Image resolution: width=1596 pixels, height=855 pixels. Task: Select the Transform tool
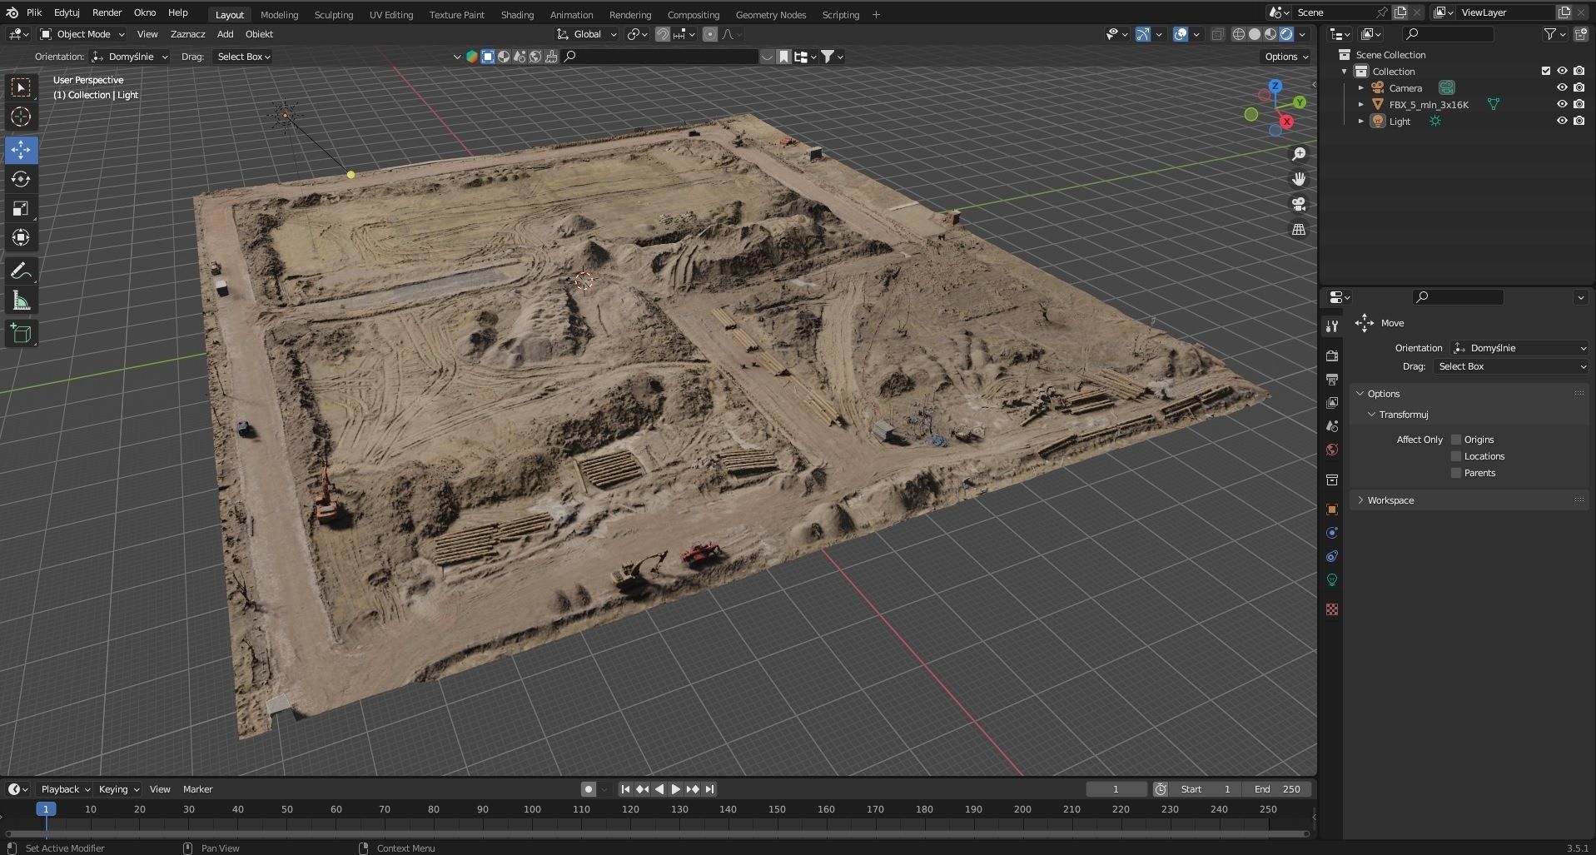tap(21, 237)
